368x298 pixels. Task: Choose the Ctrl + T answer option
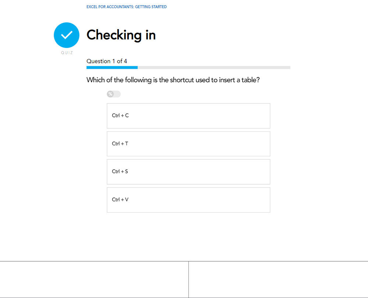pyautogui.click(x=188, y=144)
